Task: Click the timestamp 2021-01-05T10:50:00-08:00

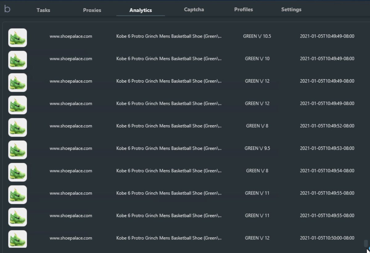Action: click(327, 238)
